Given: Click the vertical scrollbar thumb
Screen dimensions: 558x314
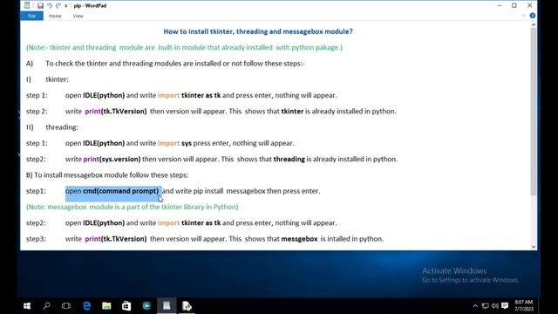Looking at the screenshot, I should click(533, 112).
